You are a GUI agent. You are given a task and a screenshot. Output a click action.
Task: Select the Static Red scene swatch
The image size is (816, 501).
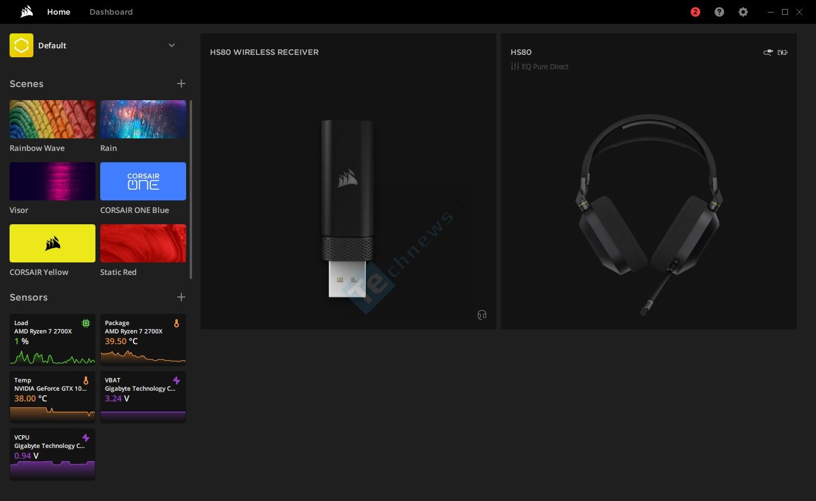(x=143, y=243)
